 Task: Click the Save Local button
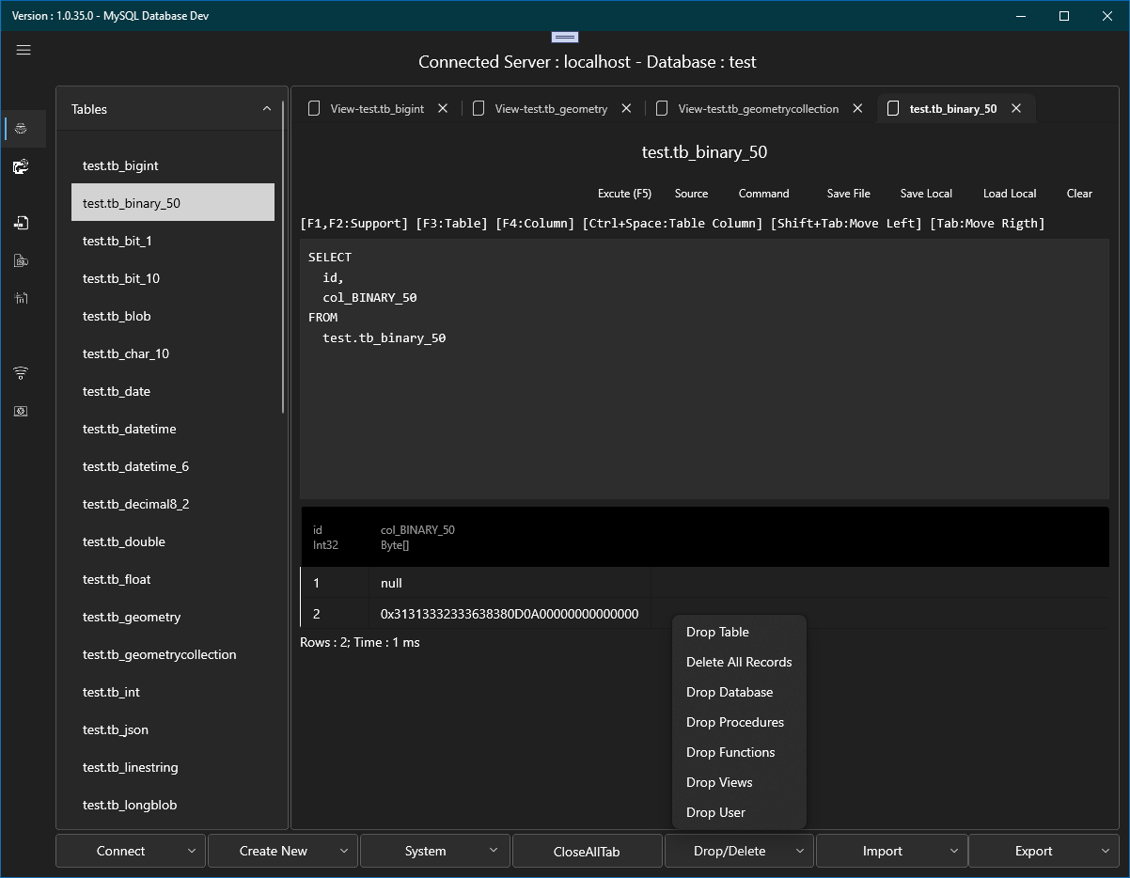click(x=926, y=194)
